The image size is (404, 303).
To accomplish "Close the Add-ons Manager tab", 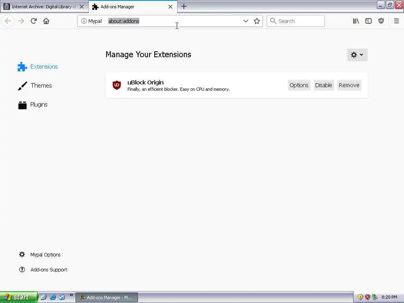I will tap(170, 7).
